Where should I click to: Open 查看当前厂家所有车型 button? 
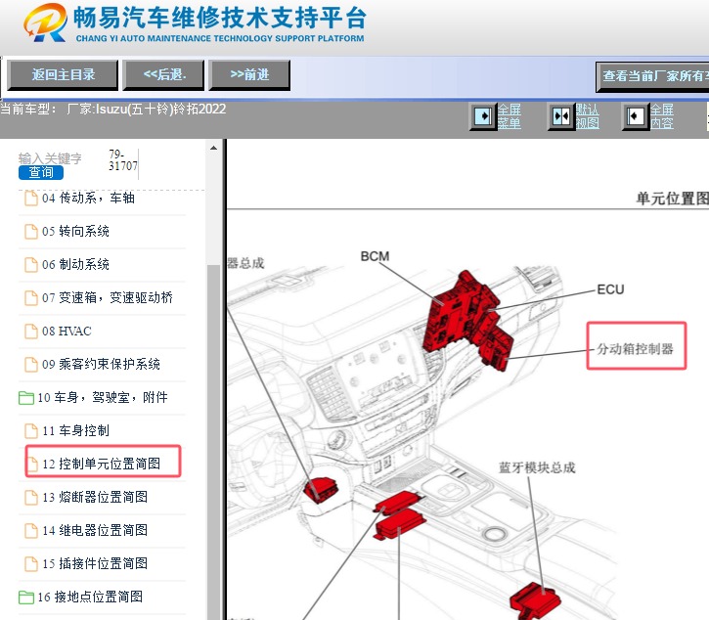[652, 76]
